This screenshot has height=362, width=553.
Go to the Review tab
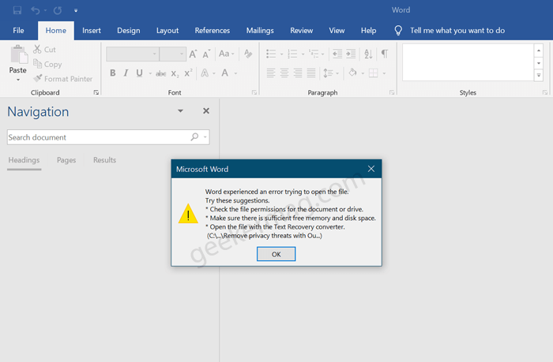tap(302, 31)
